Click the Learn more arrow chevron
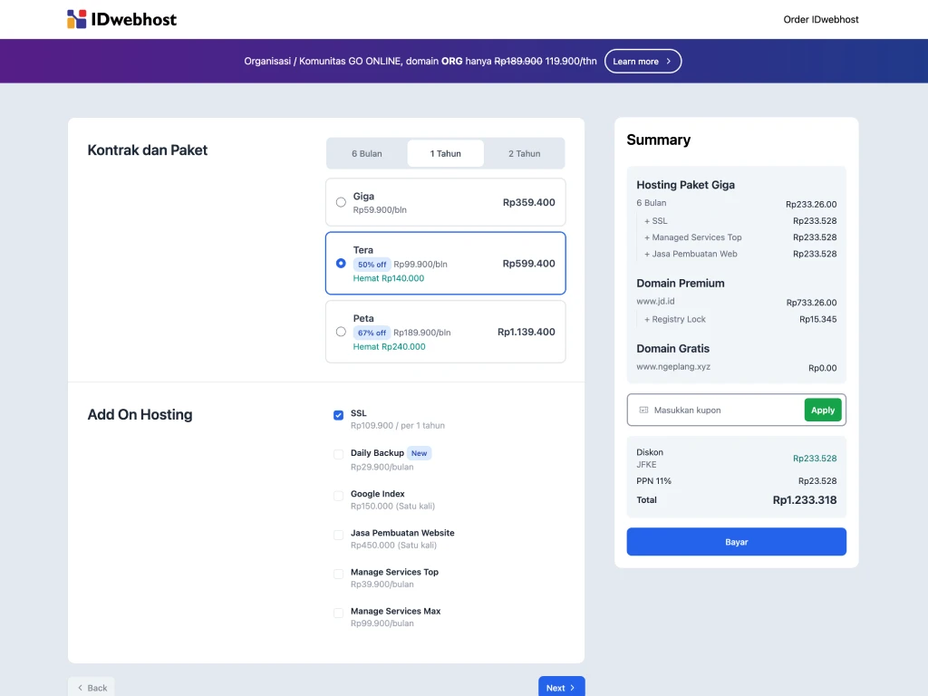928x696 pixels. [x=669, y=62]
